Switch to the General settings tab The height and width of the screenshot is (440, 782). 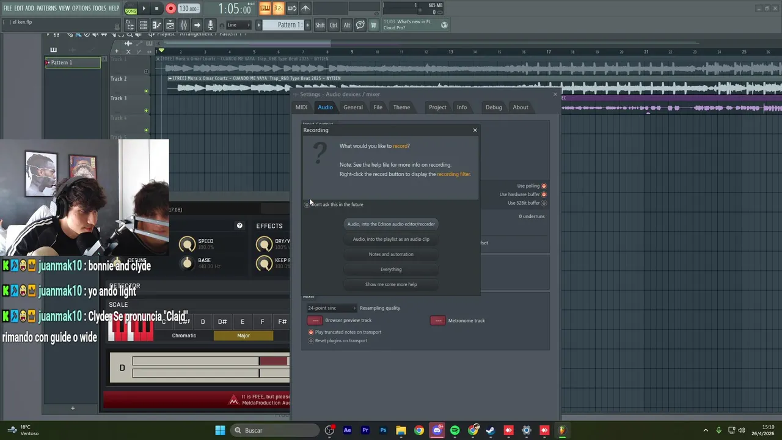pos(353,108)
